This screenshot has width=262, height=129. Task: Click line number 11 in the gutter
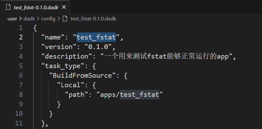pyautogui.click(x=19, y=123)
